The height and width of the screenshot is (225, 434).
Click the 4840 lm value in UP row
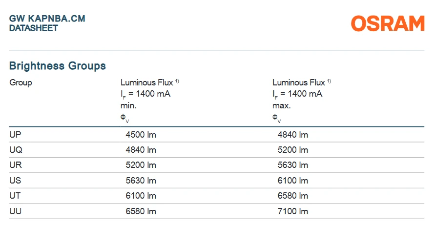[293, 135]
